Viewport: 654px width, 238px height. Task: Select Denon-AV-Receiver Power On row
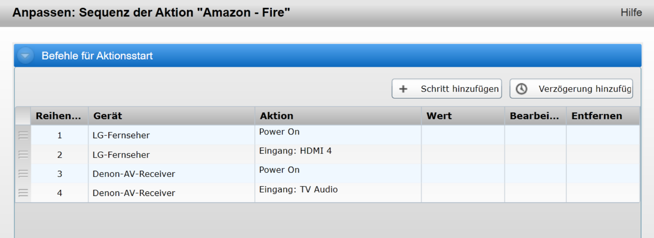click(134, 174)
